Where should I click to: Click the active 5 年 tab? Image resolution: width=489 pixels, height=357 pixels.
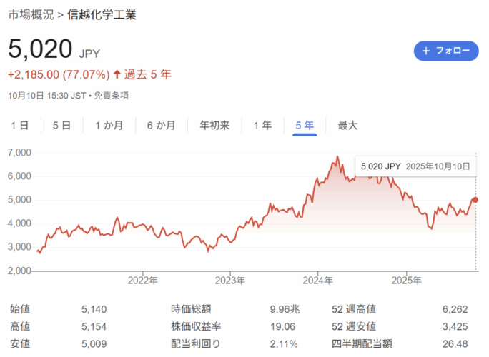pos(305,126)
